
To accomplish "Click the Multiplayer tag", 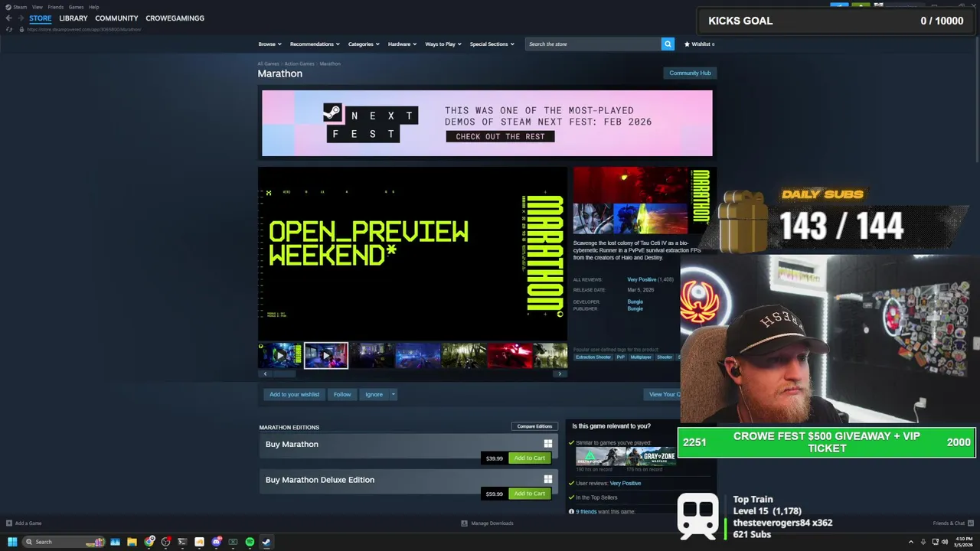I will tap(641, 357).
